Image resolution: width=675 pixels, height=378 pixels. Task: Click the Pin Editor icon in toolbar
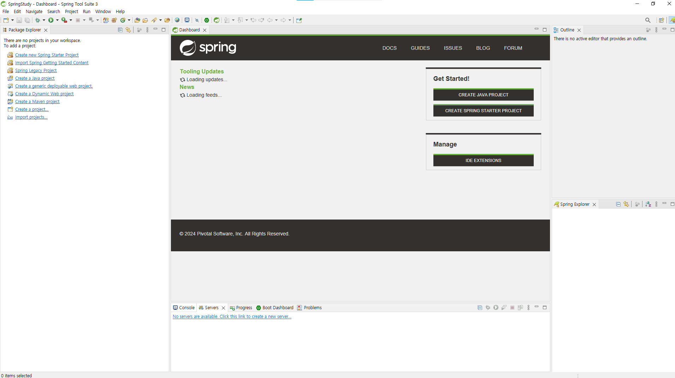click(299, 20)
